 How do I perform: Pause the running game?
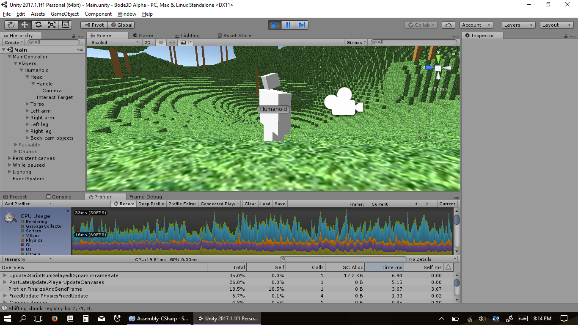click(x=288, y=25)
